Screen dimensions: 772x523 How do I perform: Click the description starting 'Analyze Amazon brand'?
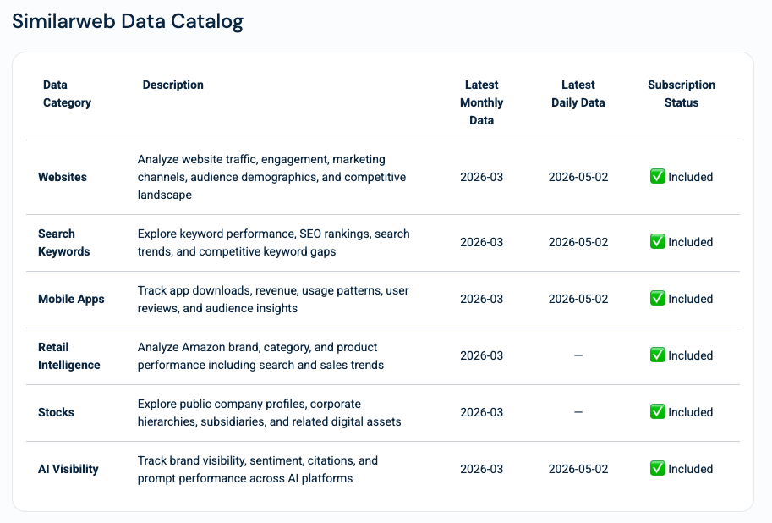click(260, 356)
